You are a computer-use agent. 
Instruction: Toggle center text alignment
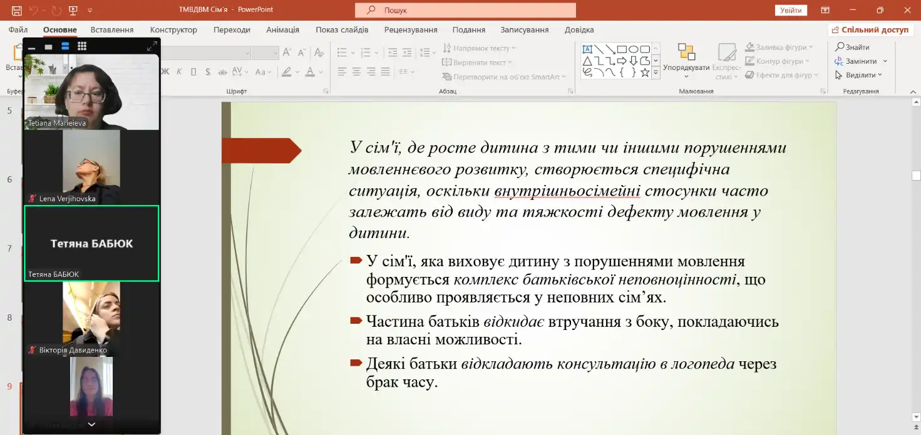tap(356, 72)
